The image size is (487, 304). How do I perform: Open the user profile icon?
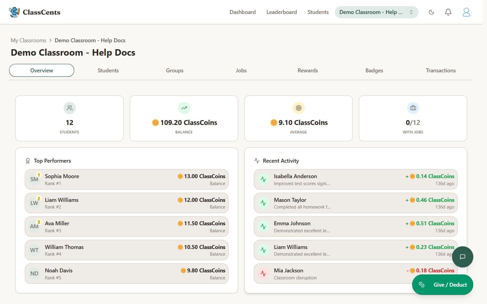[x=466, y=12]
